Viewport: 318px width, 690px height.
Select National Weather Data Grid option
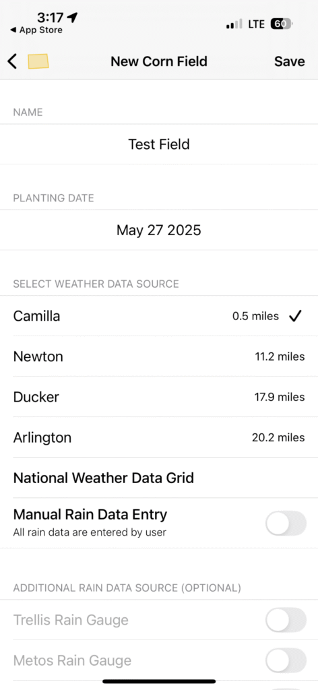pos(159,478)
